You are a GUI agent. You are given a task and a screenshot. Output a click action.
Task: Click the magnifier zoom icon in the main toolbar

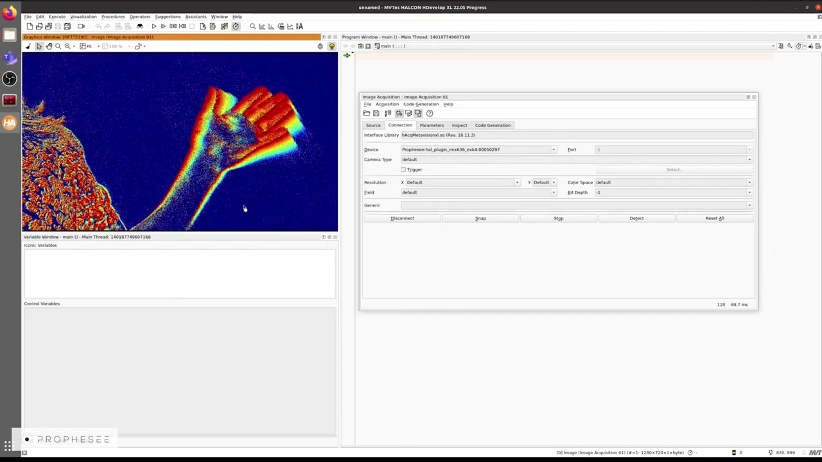[252, 26]
